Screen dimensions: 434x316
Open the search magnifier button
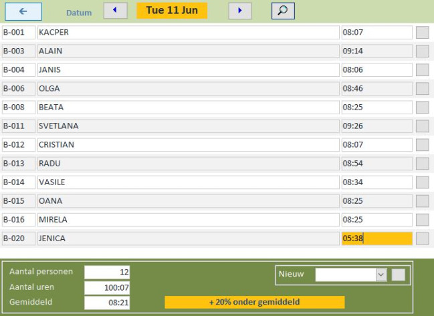click(283, 11)
